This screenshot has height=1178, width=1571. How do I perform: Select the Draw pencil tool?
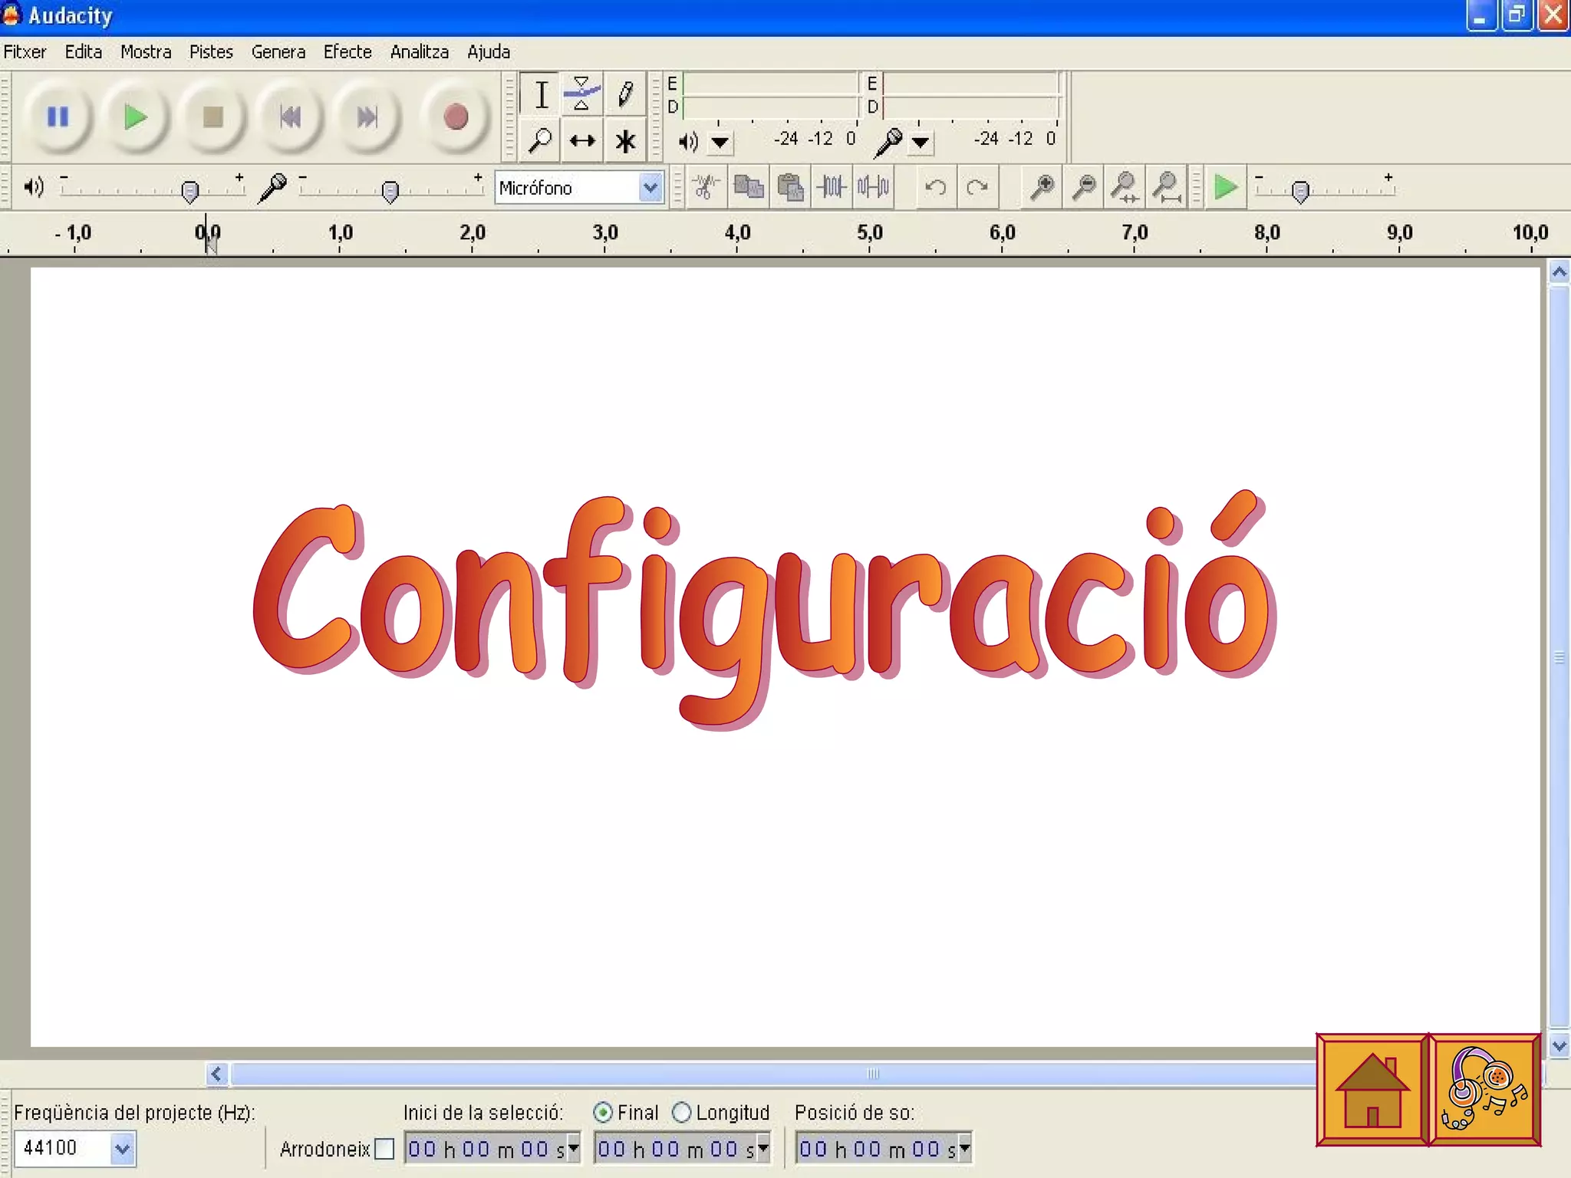coord(625,95)
